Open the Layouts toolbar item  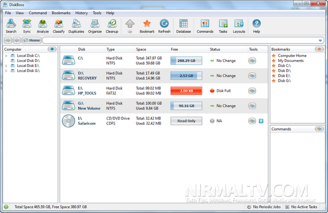(x=239, y=26)
